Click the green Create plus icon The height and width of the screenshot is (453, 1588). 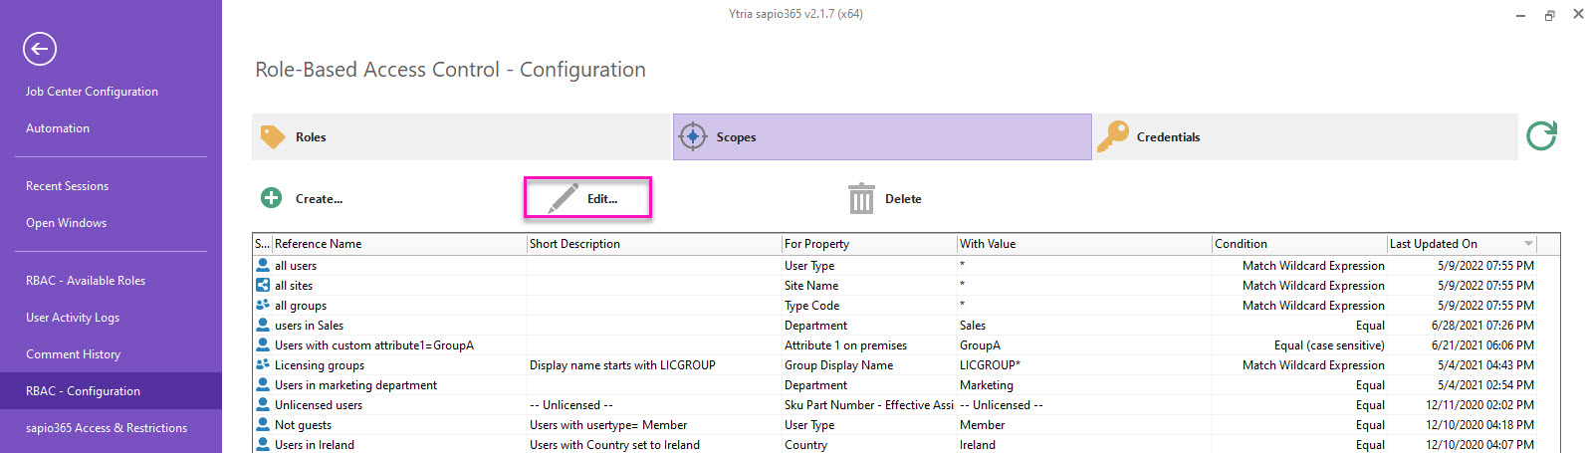271,198
